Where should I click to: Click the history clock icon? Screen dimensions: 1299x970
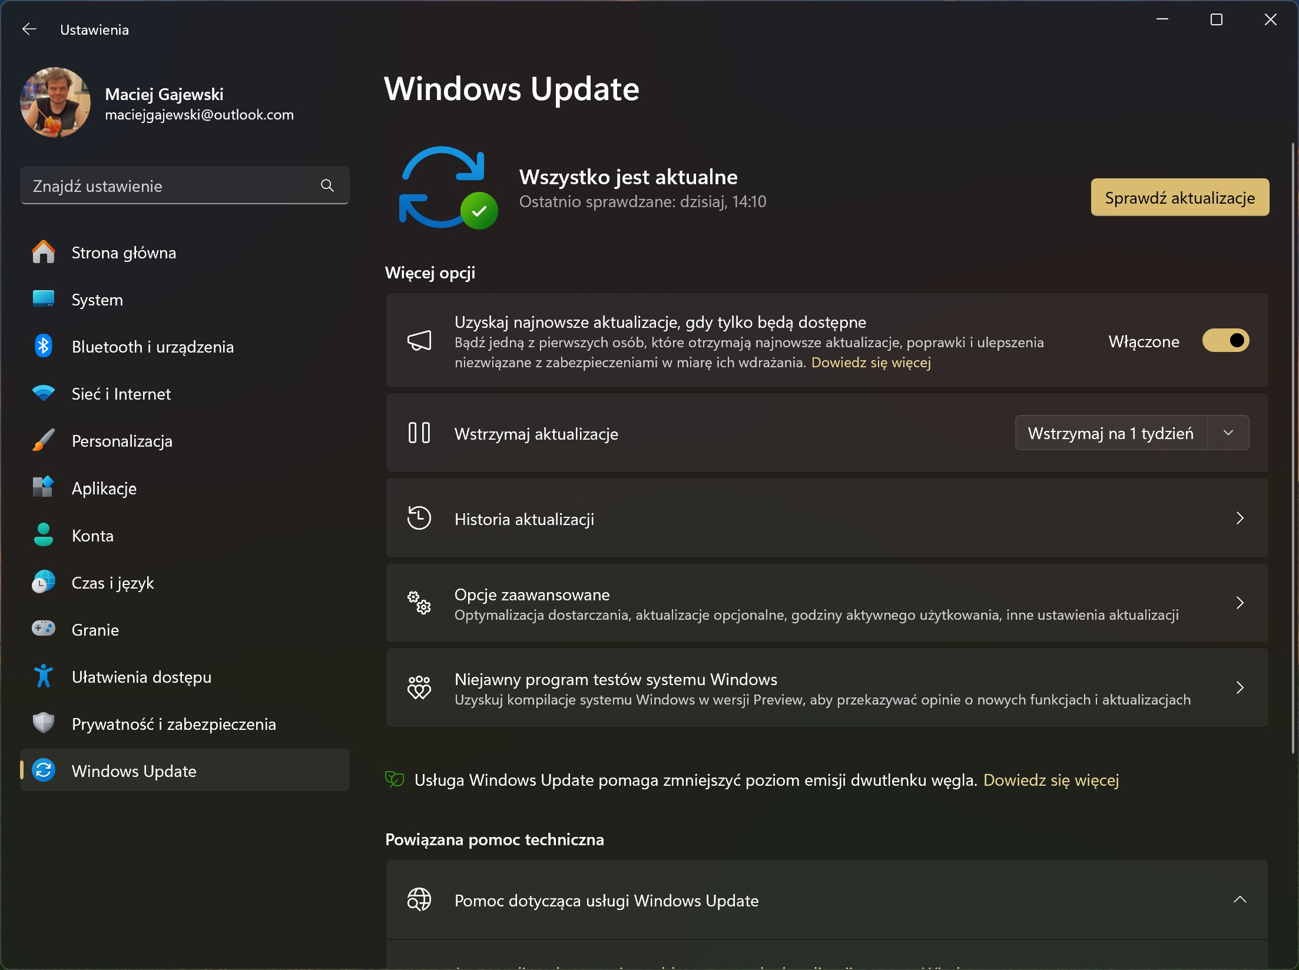click(x=419, y=518)
